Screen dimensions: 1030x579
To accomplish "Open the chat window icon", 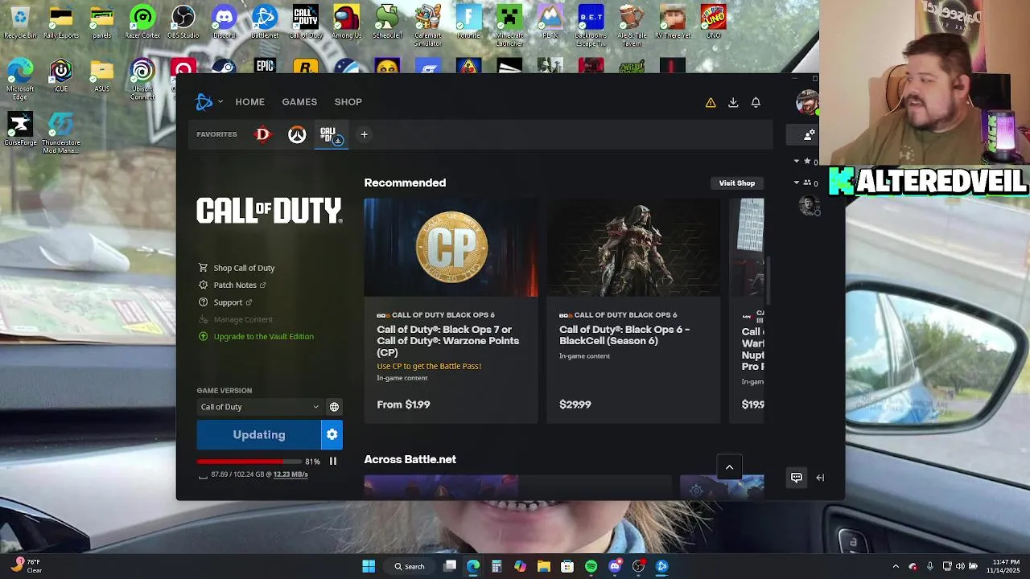I will 797,478.
